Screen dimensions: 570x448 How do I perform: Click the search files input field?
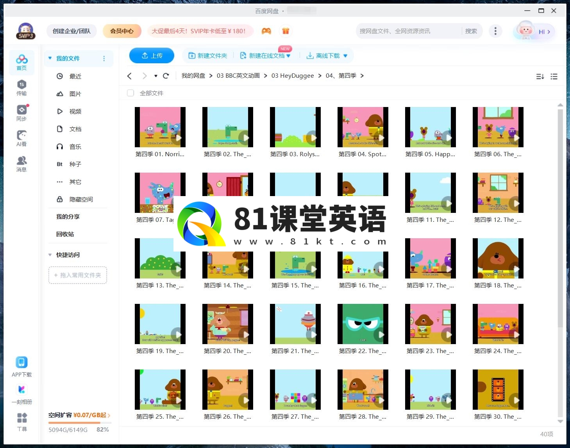coord(408,31)
